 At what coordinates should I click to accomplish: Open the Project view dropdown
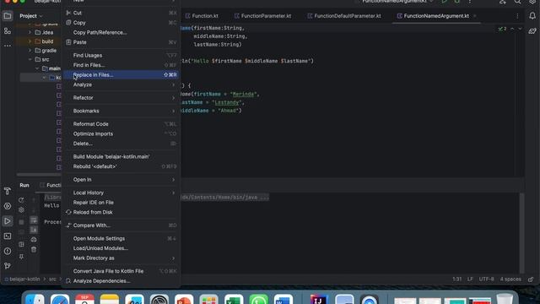(x=31, y=16)
